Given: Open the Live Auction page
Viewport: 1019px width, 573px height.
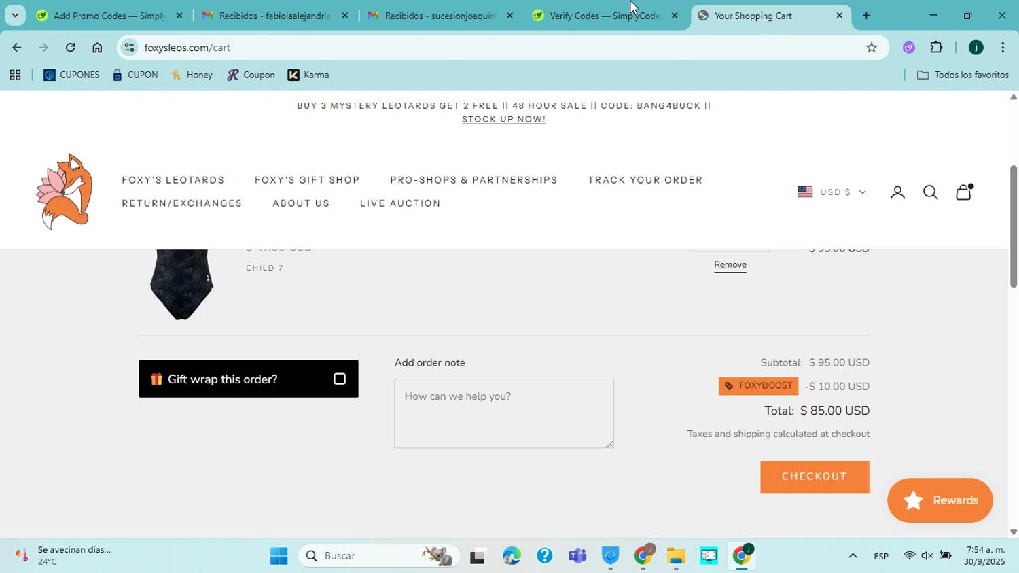Looking at the screenshot, I should [x=400, y=203].
